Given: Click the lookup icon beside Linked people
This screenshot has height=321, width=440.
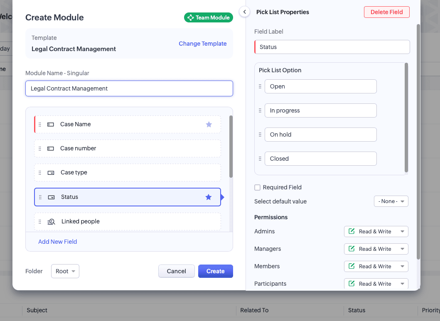Looking at the screenshot, I should (x=51, y=221).
